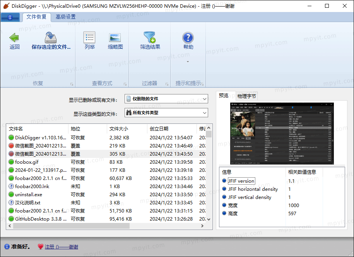
Task: Open the 过滤器 group dialog launcher
Action: coord(167,84)
